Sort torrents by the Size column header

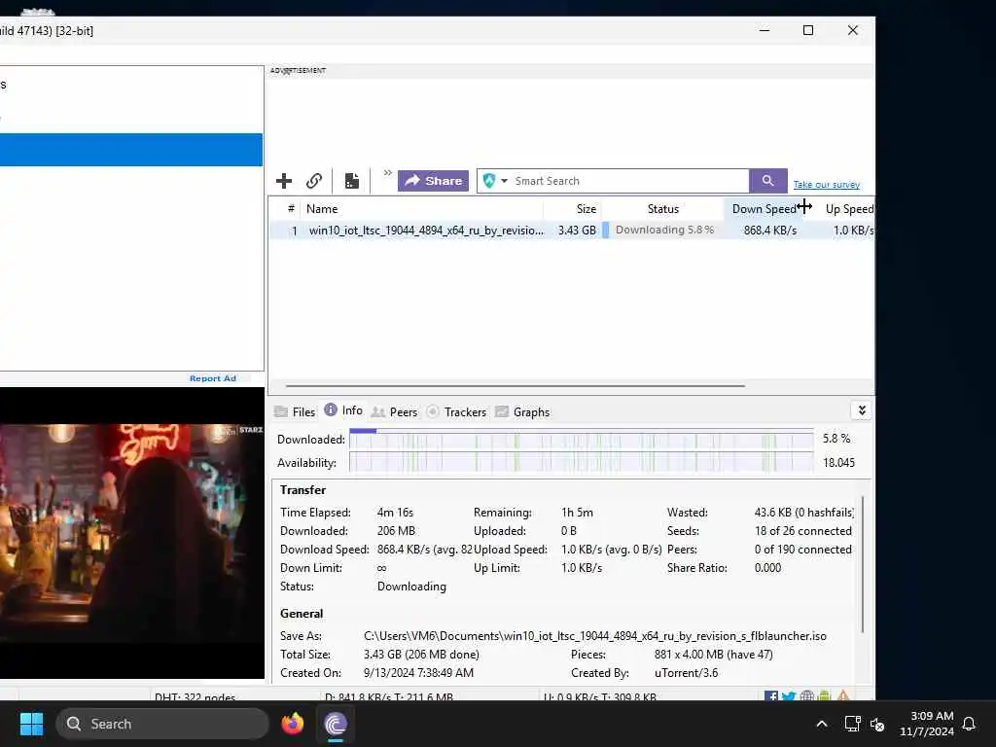point(573,208)
